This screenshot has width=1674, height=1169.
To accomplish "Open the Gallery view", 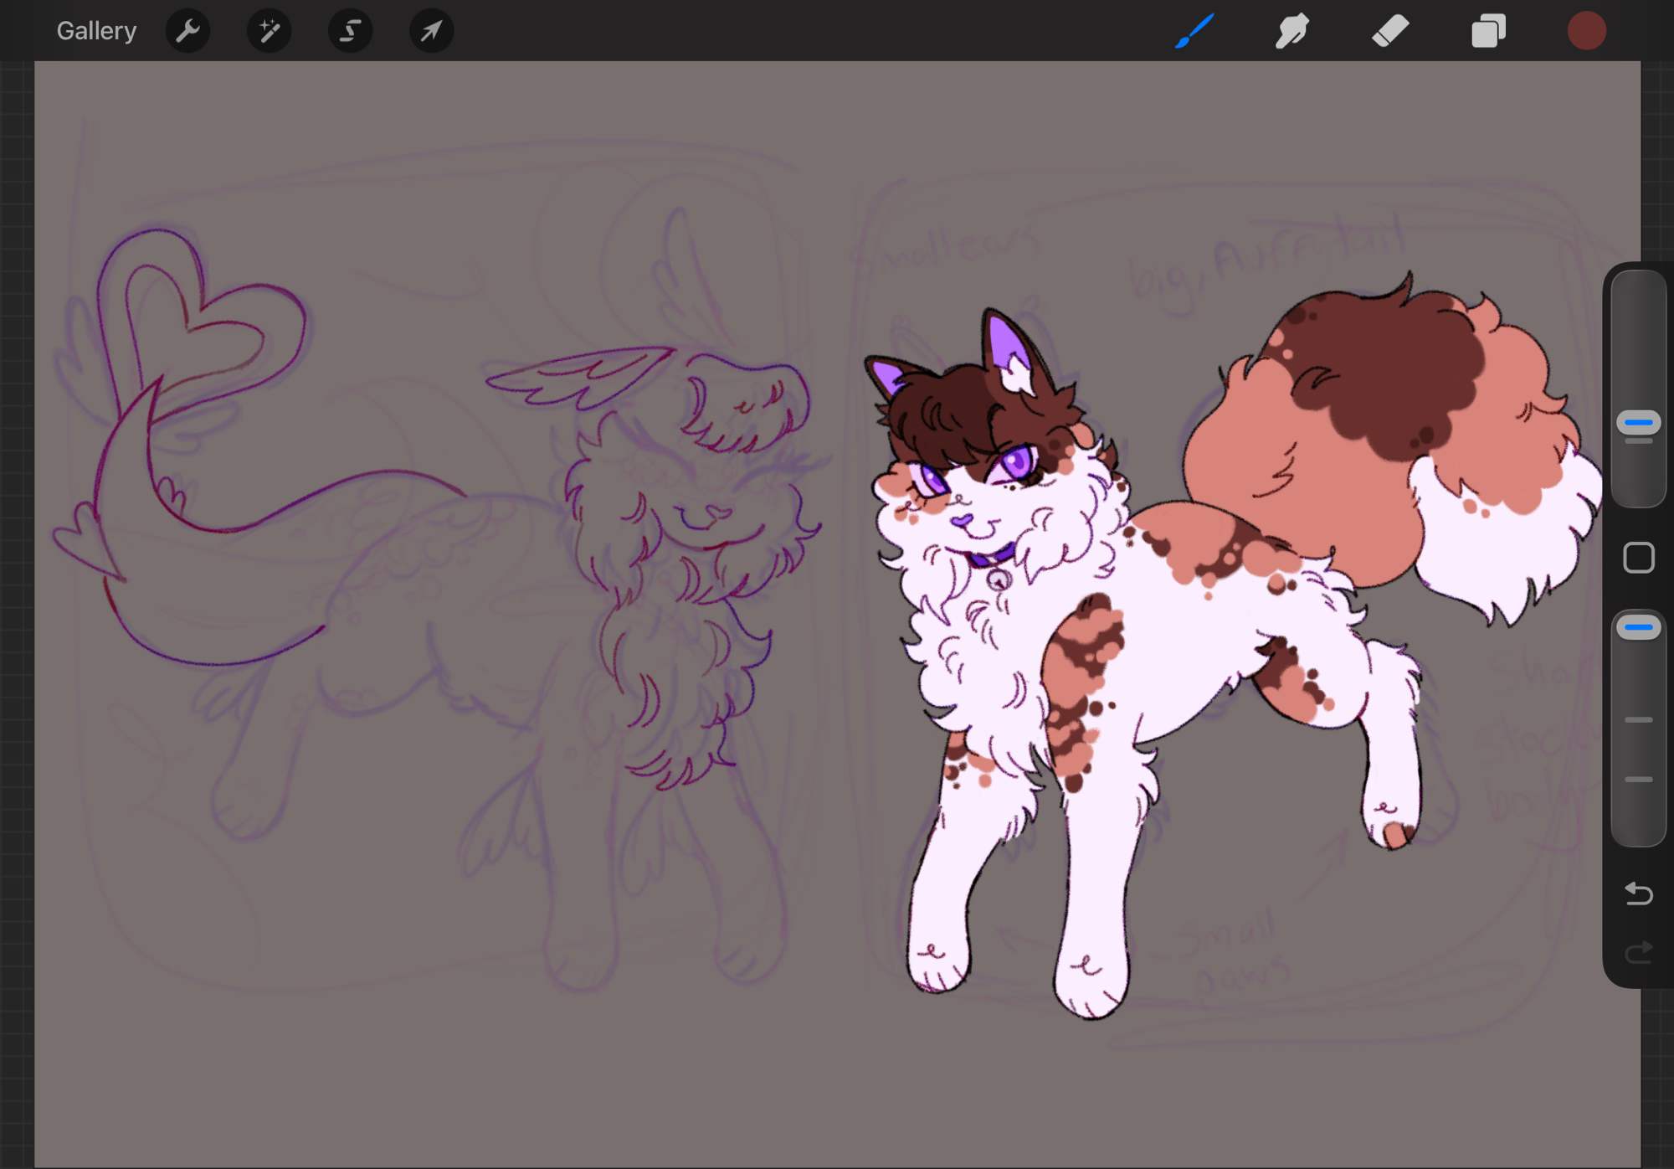I will (x=96, y=31).
